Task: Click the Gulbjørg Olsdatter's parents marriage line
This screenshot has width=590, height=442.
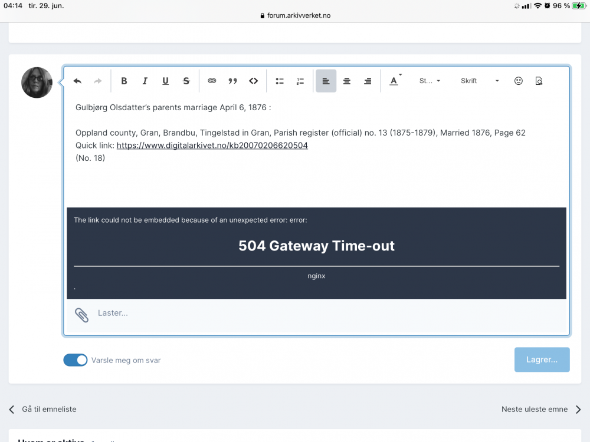Action: point(173,107)
